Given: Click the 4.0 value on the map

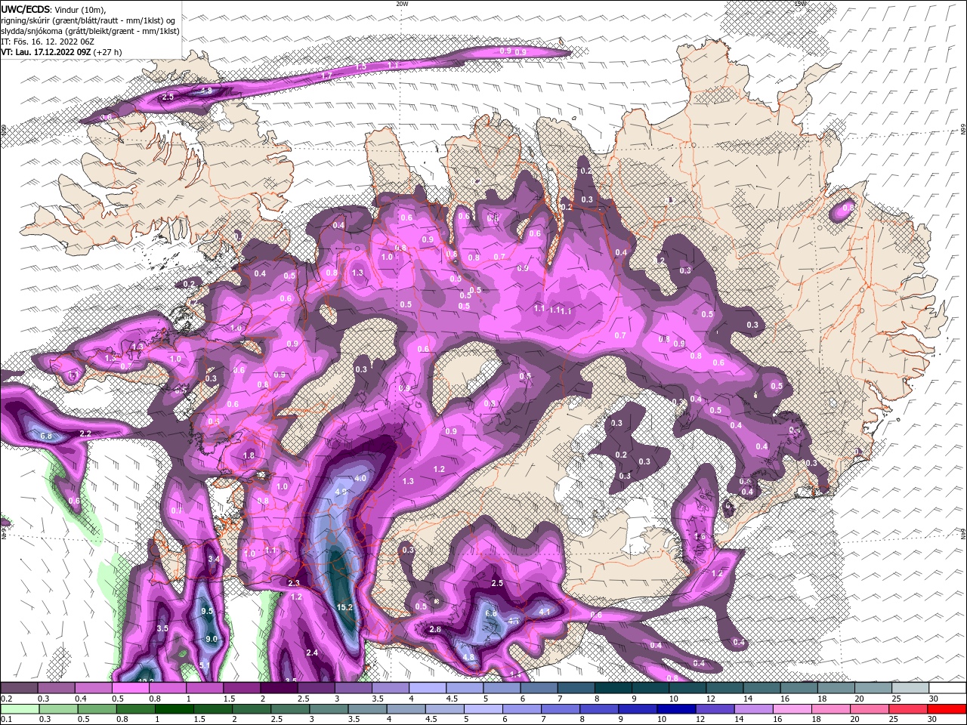Looking at the screenshot, I should pos(360,478).
